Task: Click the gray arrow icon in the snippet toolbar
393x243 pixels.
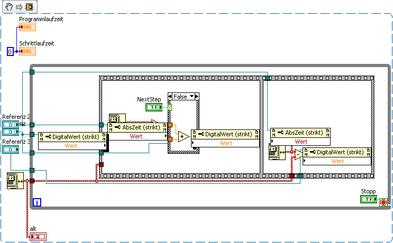Action: pyautogui.click(x=19, y=7)
